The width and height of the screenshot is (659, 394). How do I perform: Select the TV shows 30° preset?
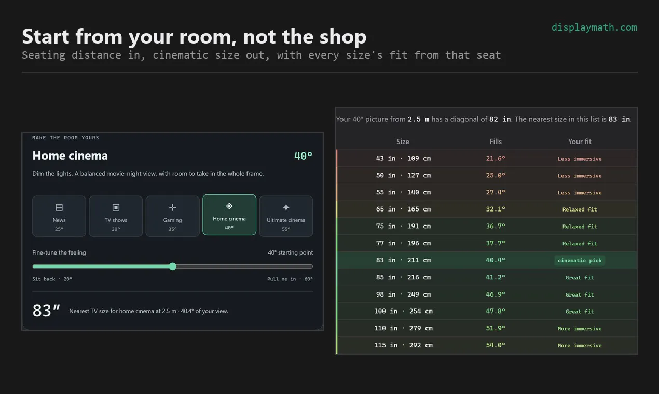[x=116, y=216]
